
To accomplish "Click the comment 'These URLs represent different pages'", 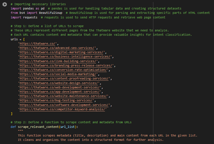I will pos(90,30).
